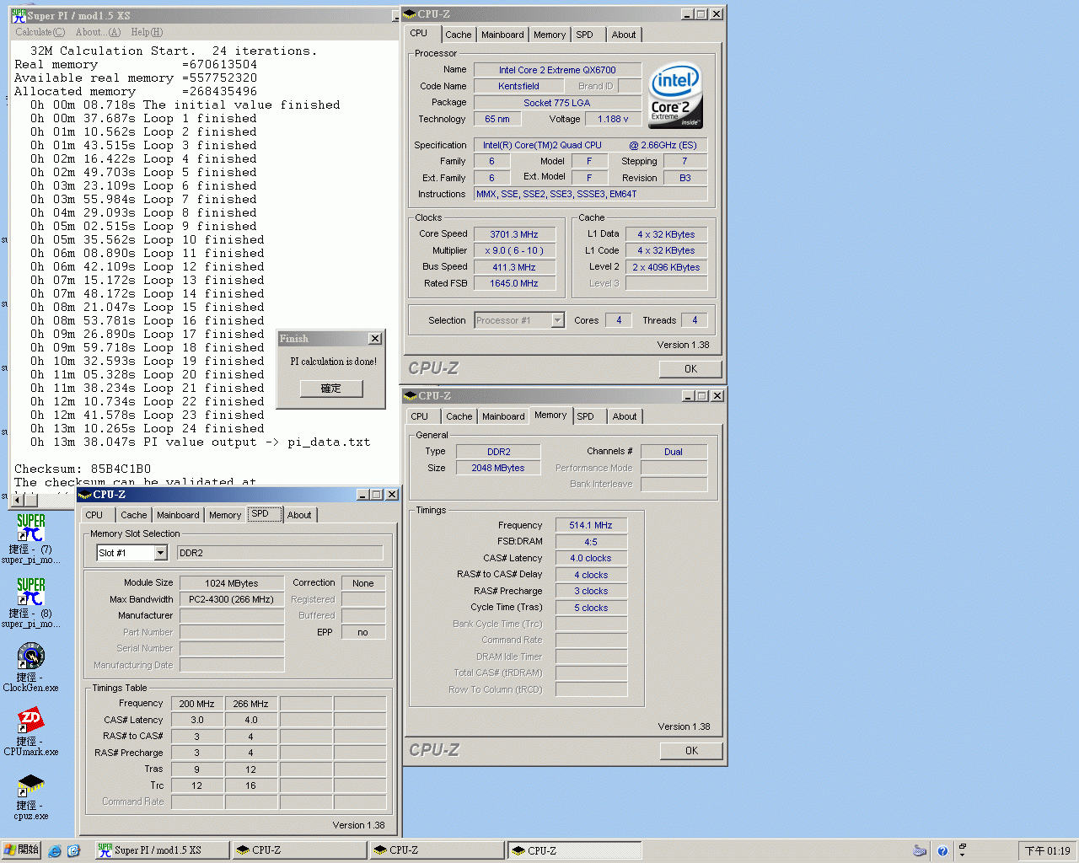Viewport: 1079px width, 863px height.
Task: Click the Core Speed value 3701.3 MHz
Action: (514, 234)
